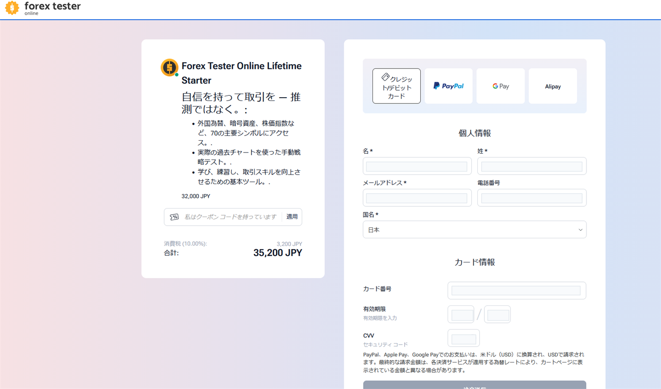Screen dimensions: 661x389
Task: Click the 姓 last name input field
Action: click(x=532, y=166)
